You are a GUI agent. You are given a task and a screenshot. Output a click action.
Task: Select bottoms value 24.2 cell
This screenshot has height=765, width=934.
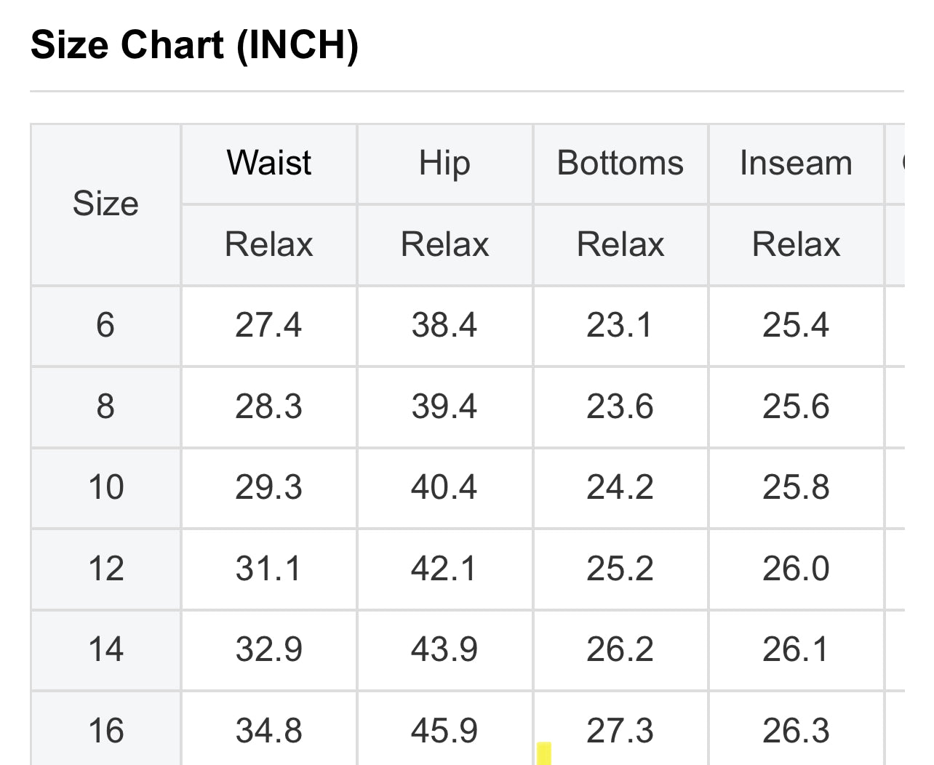click(x=620, y=487)
